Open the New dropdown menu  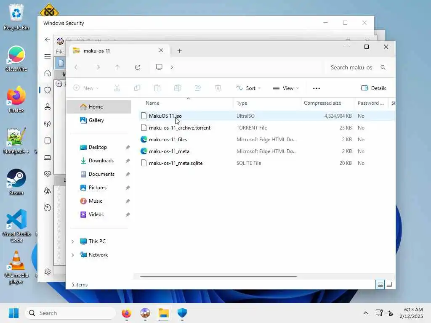(86, 88)
